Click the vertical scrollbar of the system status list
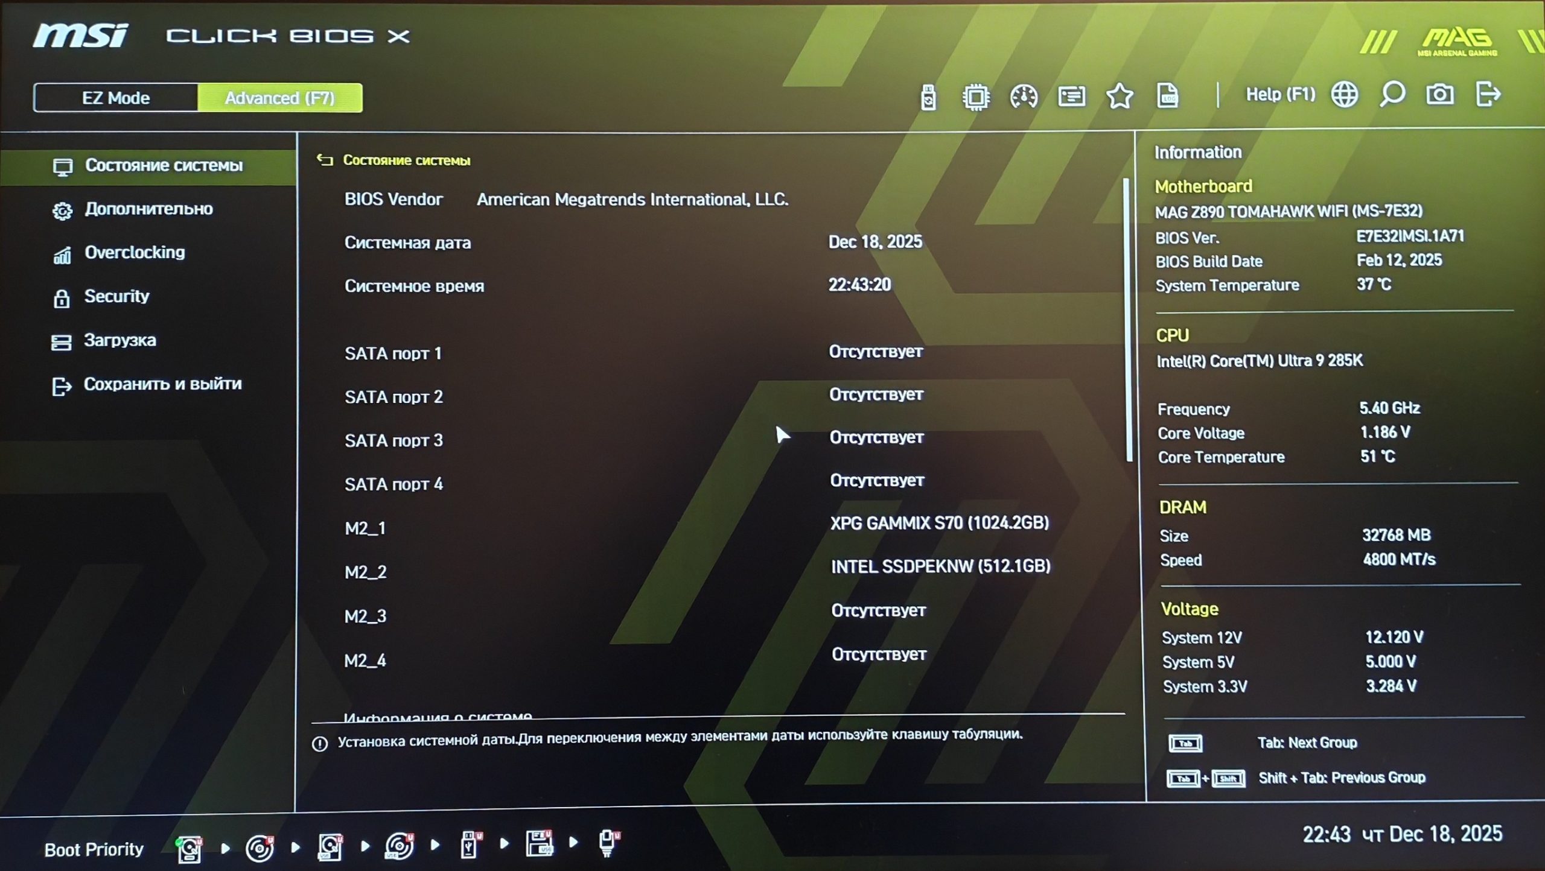The width and height of the screenshot is (1545, 871). [x=1128, y=320]
